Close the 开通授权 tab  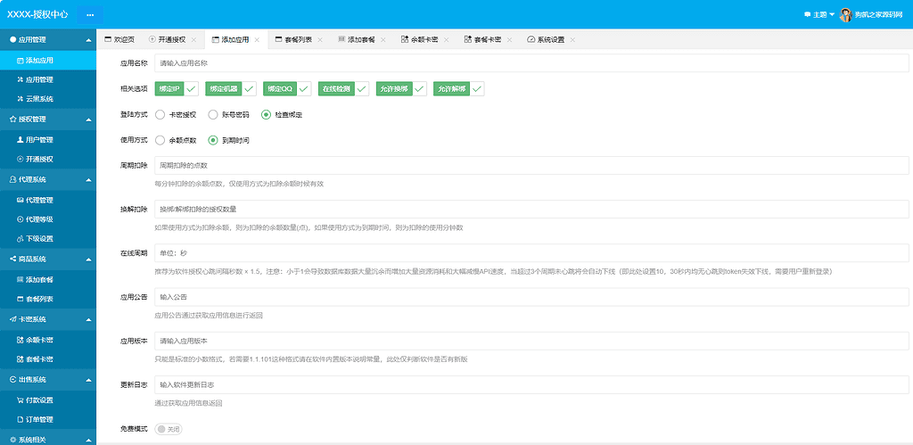[193, 40]
